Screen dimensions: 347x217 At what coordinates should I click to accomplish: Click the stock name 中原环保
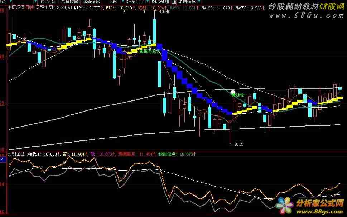click(16, 8)
